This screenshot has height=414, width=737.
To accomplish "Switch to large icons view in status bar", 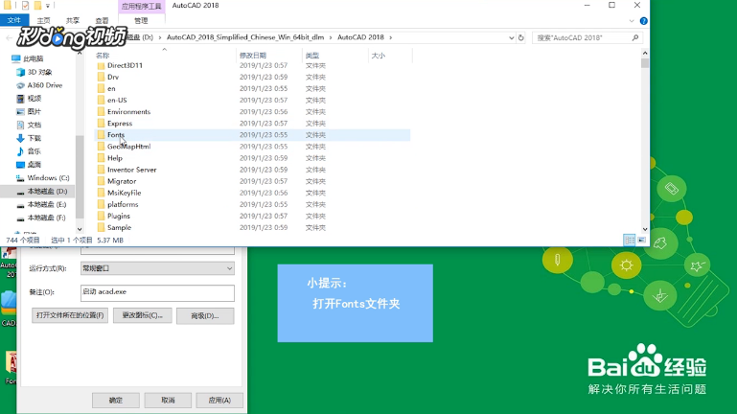I will pos(641,241).
